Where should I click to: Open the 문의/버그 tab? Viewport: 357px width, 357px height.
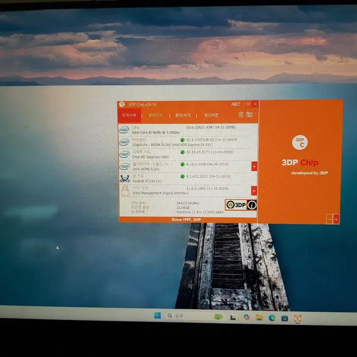pyautogui.click(x=182, y=115)
